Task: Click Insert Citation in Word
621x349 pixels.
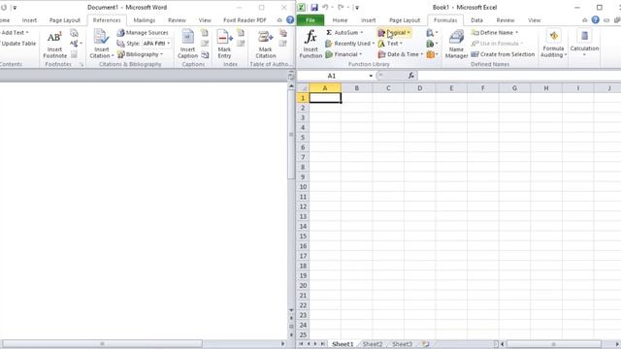Action: coord(101,45)
